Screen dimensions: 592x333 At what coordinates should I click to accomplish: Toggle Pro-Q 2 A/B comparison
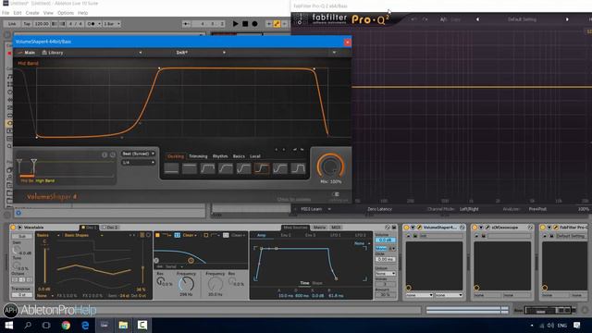tap(443, 19)
